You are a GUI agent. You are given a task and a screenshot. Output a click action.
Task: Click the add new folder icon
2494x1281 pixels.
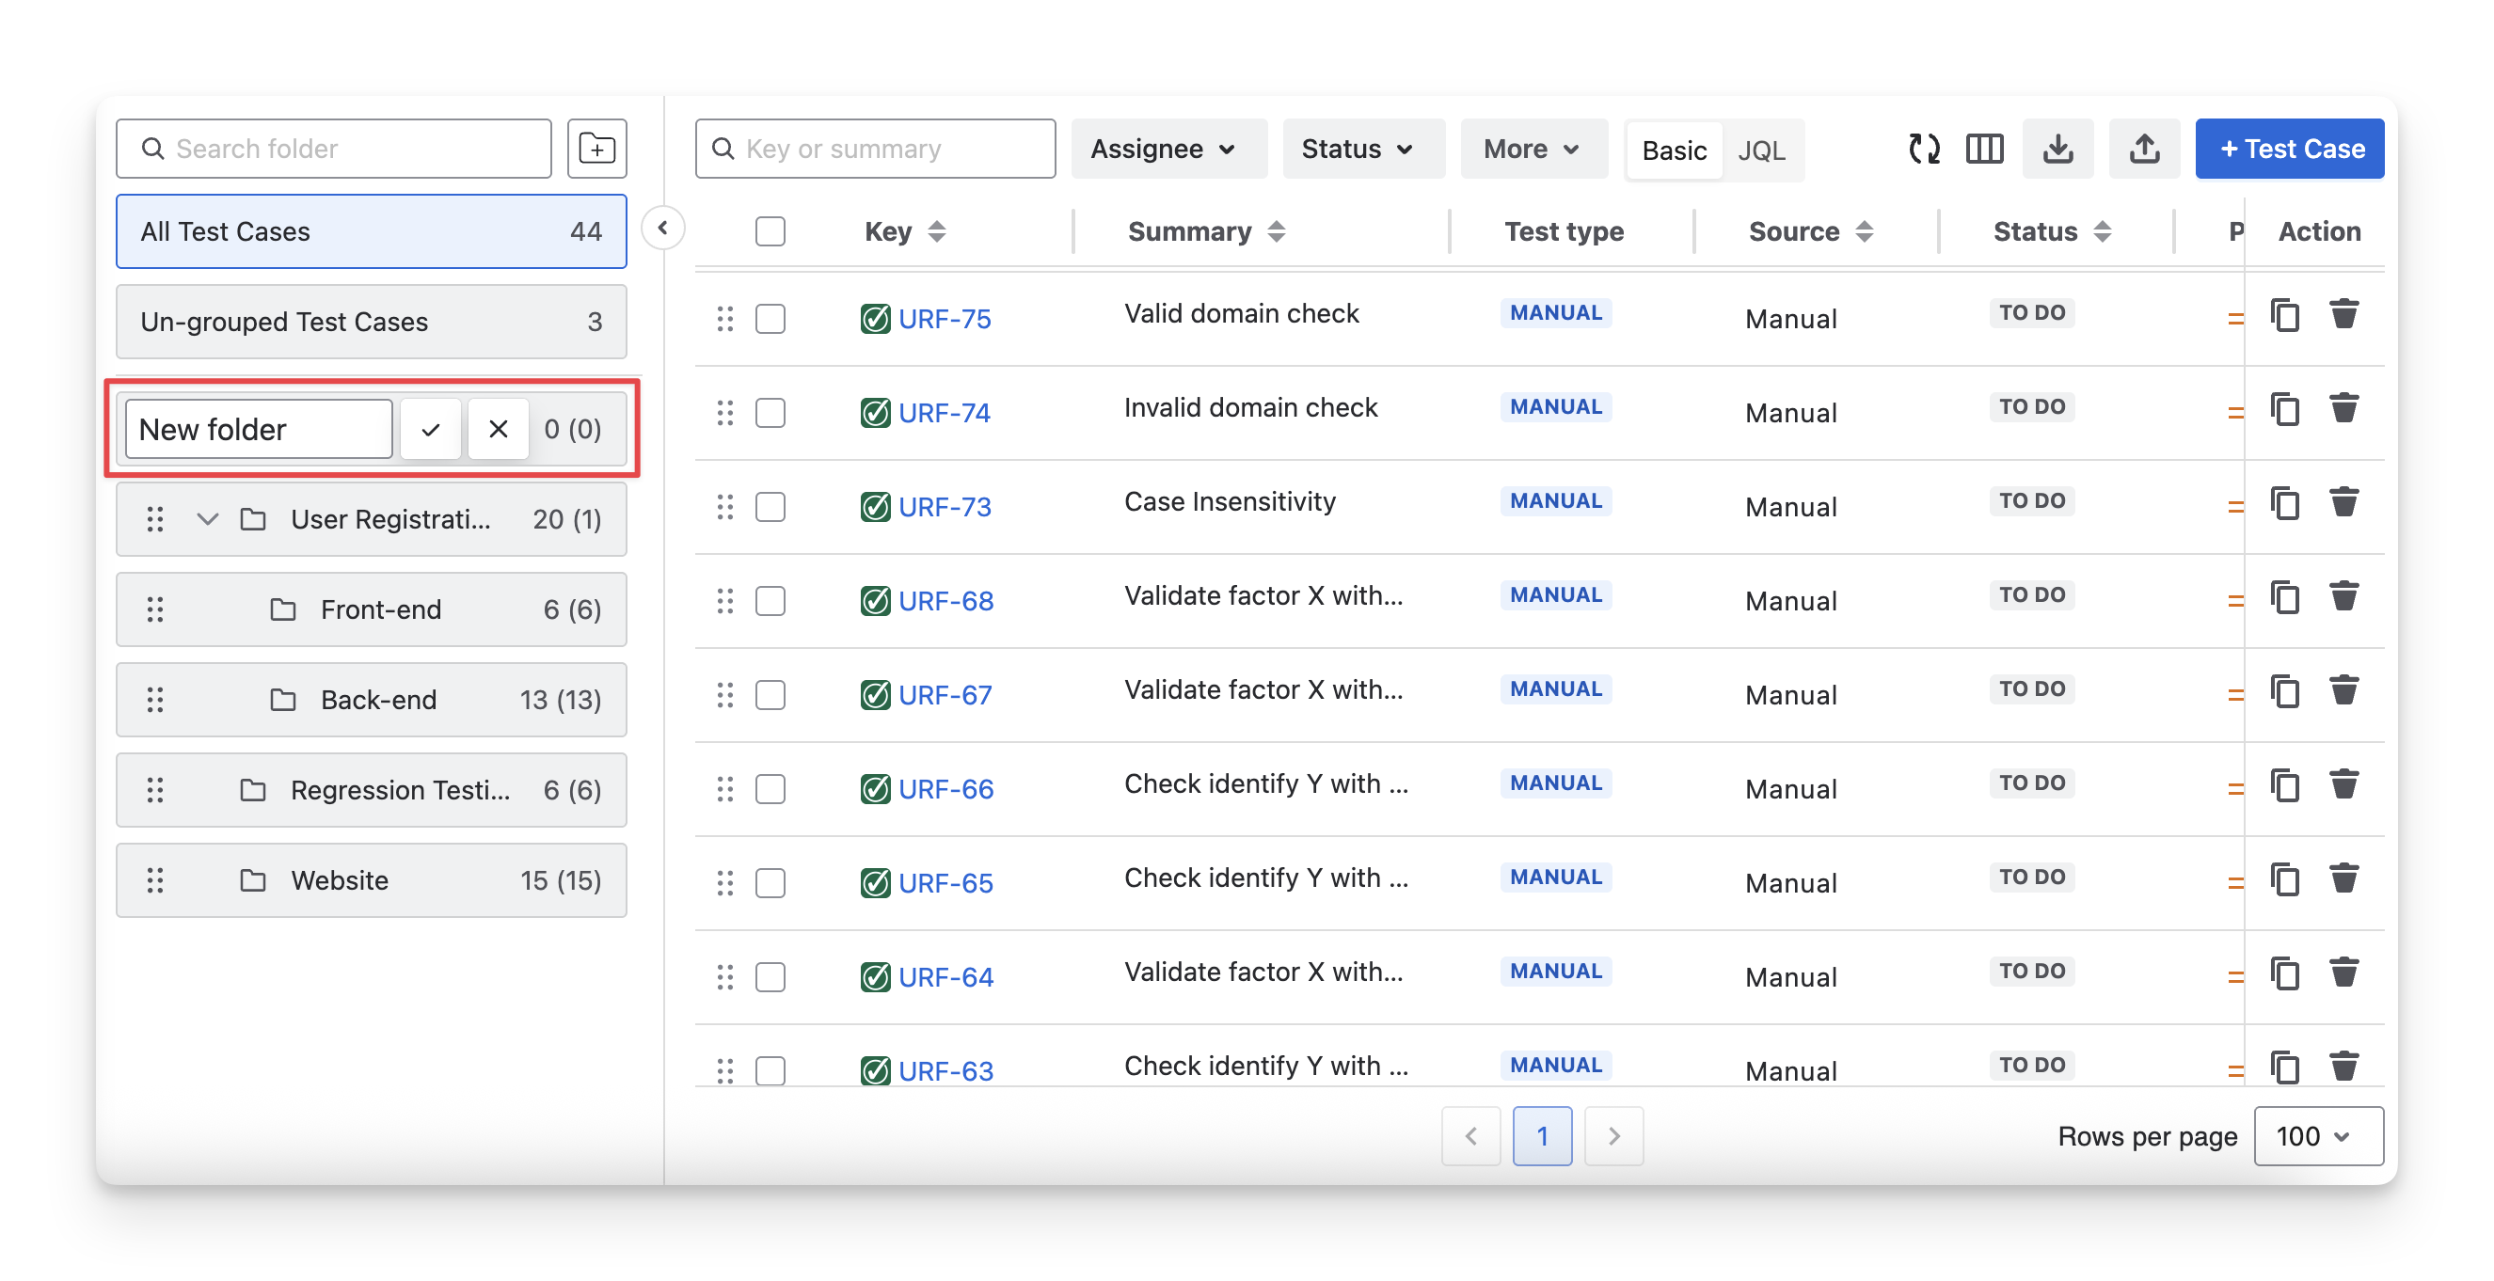[x=596, y=149]
